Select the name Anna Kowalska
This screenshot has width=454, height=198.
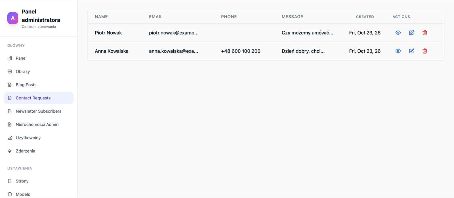tap(112, 51)
